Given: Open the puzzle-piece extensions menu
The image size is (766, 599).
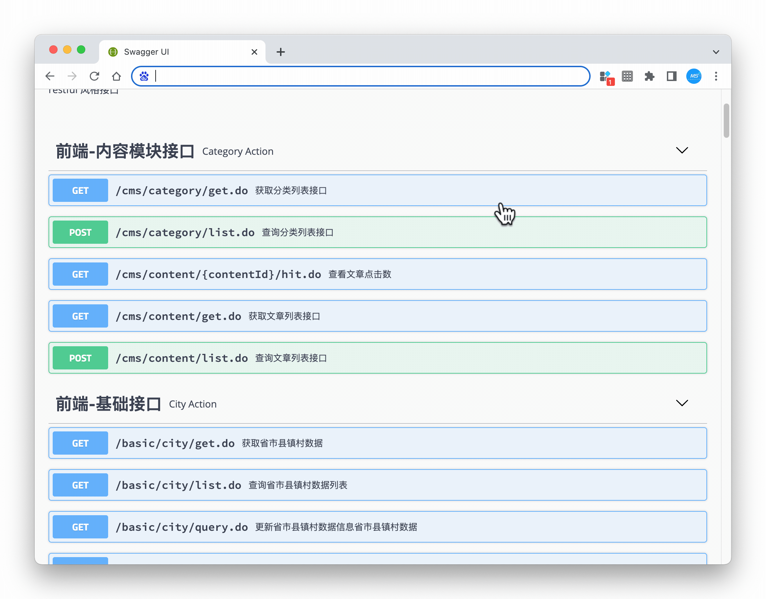Looking at the screenshot, I should [x=649, y=76].
